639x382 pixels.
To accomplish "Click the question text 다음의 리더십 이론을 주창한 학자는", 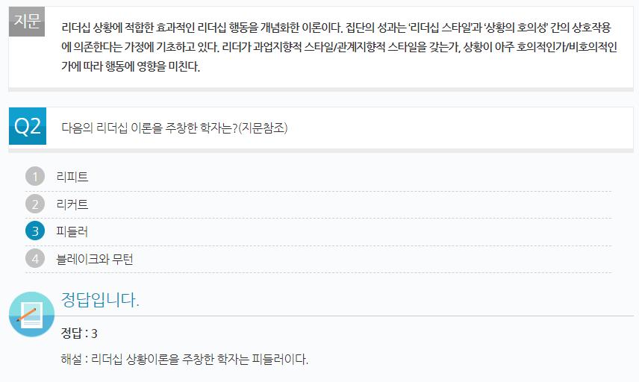I will coord(149,128).
